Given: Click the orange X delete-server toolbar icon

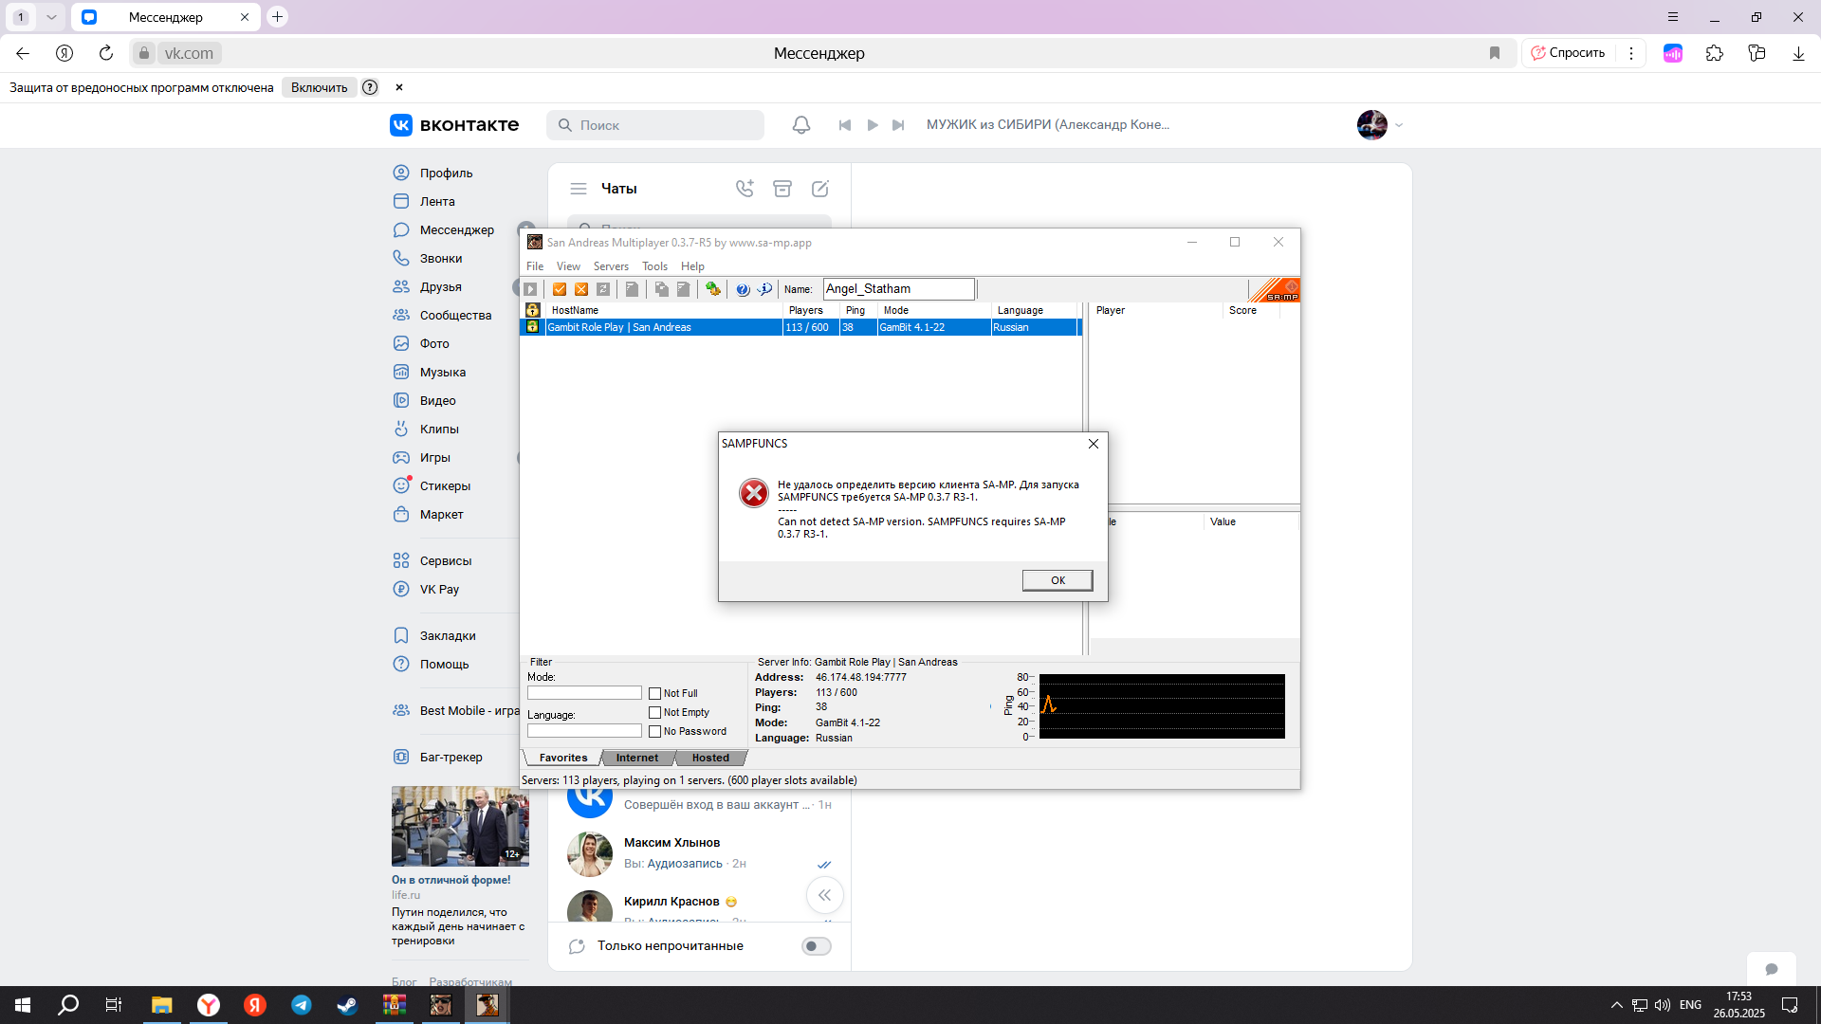Looking at the screenshot, I should (581, 289).
